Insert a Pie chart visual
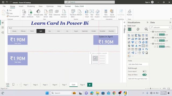The width and height of the screenshot is (172, 96). [x=140, y=42]
